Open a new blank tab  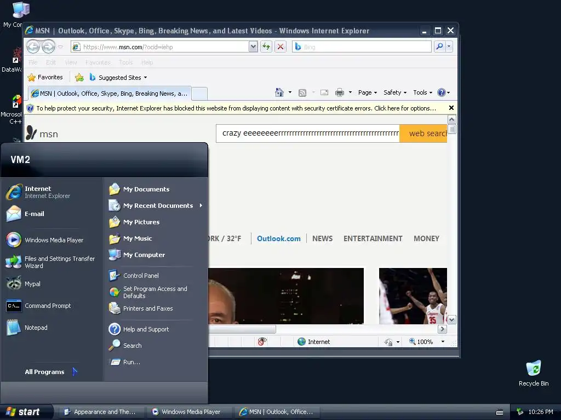pos(199,94)
